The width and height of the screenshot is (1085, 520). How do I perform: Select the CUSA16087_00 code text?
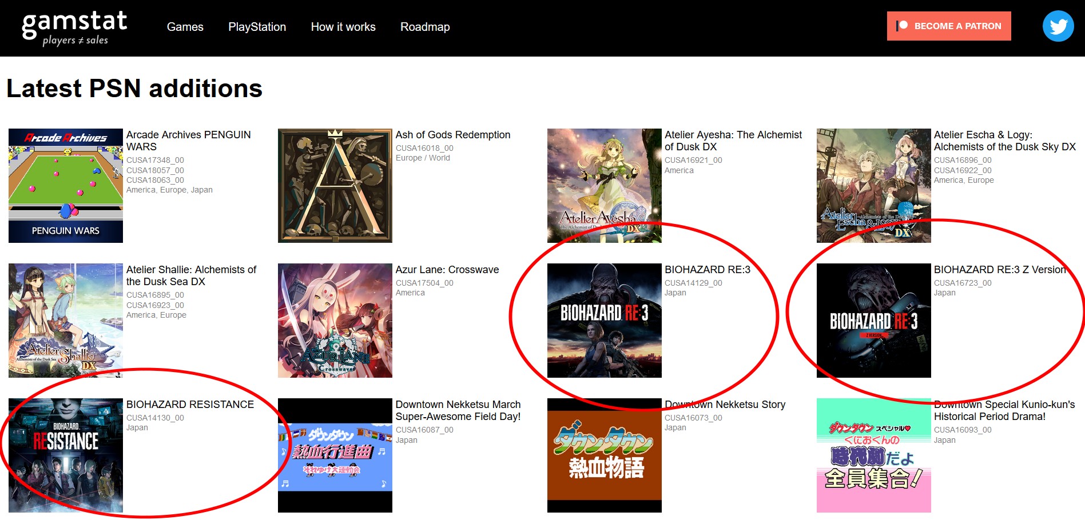(x=424, y=430)
